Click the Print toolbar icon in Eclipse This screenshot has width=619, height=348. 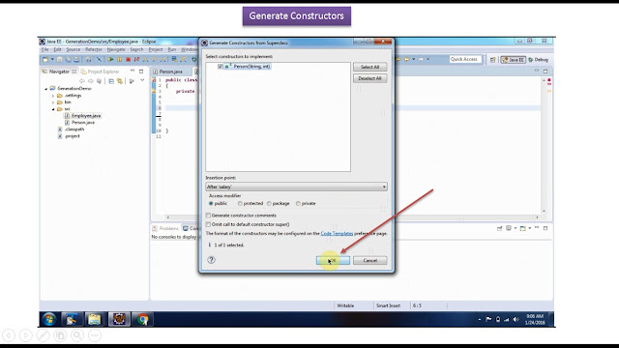(76, 59)
